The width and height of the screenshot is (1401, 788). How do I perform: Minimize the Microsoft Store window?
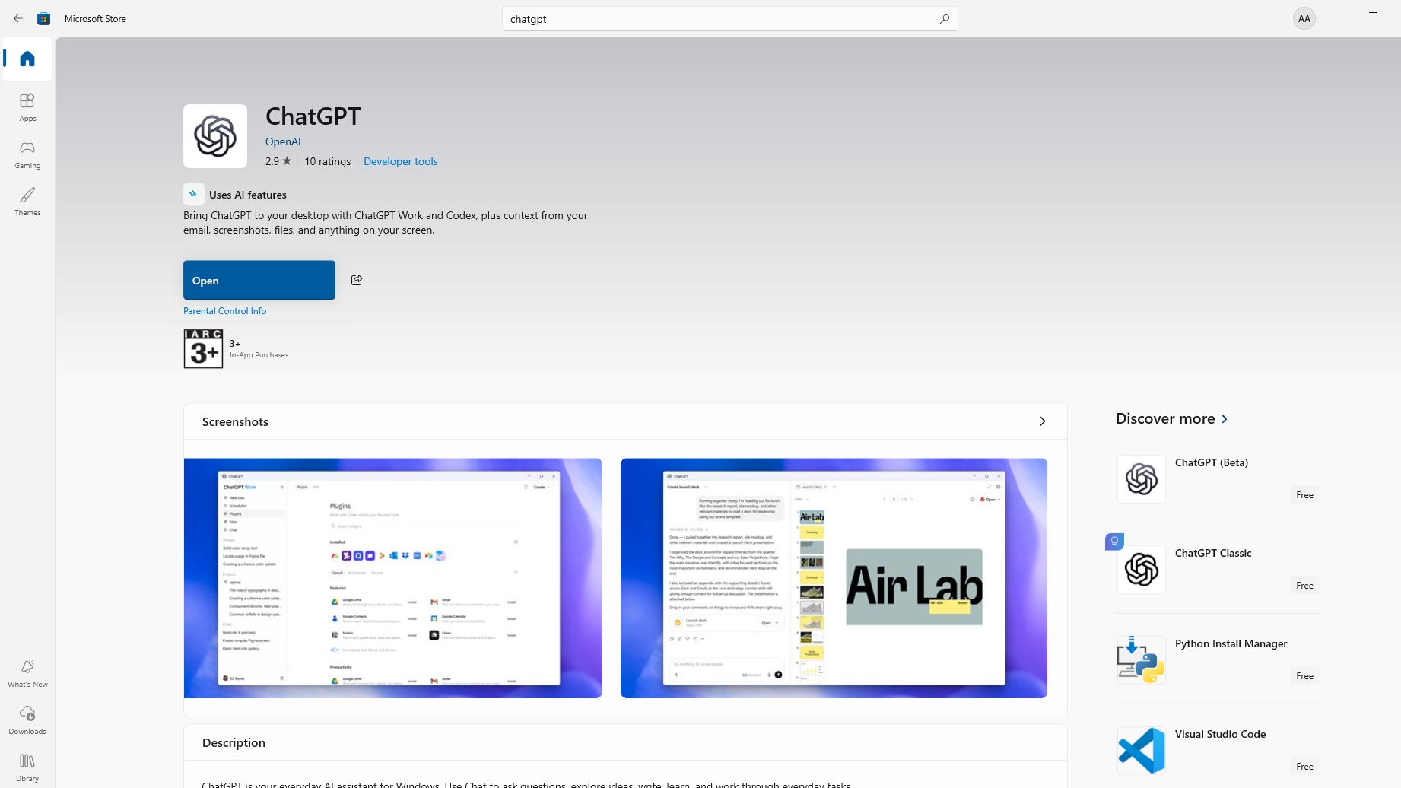(x=1373, y=13)
